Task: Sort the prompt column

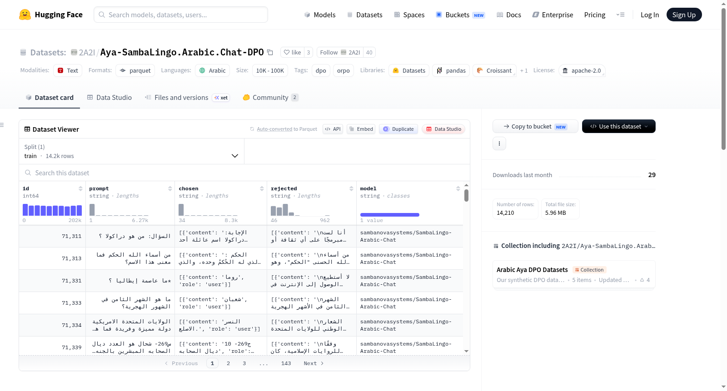Action: (170, 188)
